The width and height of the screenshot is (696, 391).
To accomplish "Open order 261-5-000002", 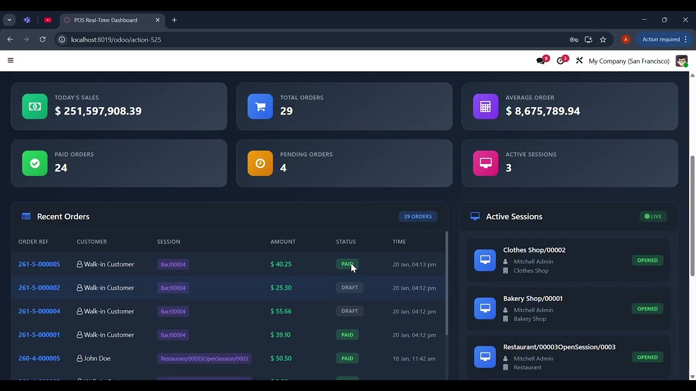I will 39,288.
